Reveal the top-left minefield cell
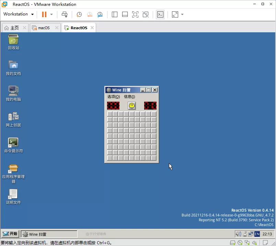 [x=110, y=114]
